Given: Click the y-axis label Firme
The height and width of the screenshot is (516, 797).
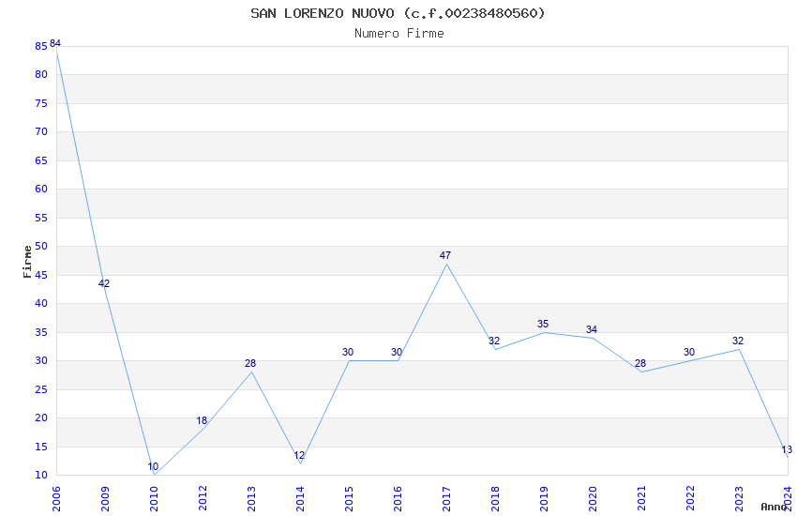Looking at the screenshot, I should 27,262.
